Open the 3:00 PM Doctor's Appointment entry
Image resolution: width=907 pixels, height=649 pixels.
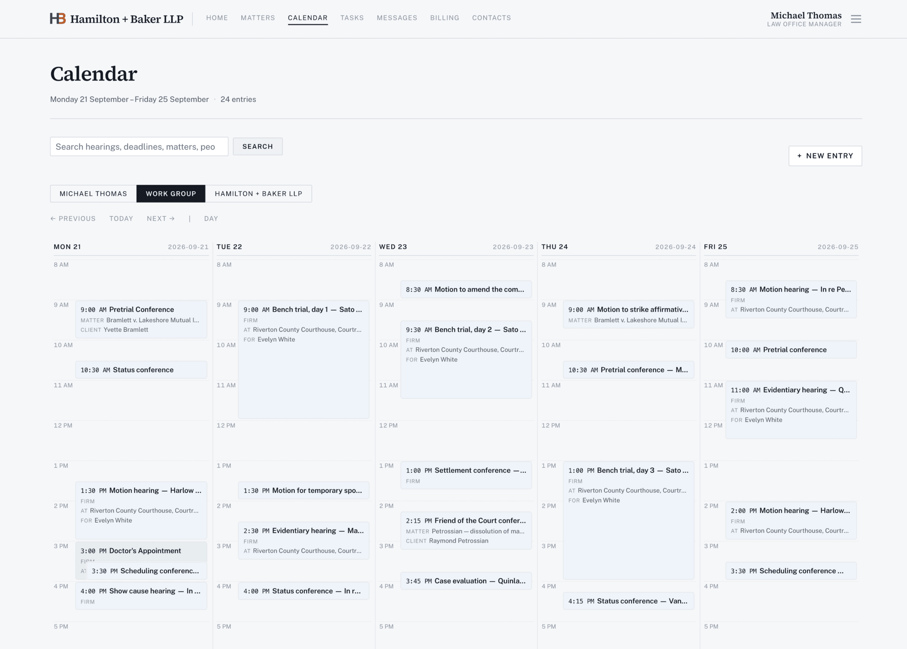click(141, 551)
